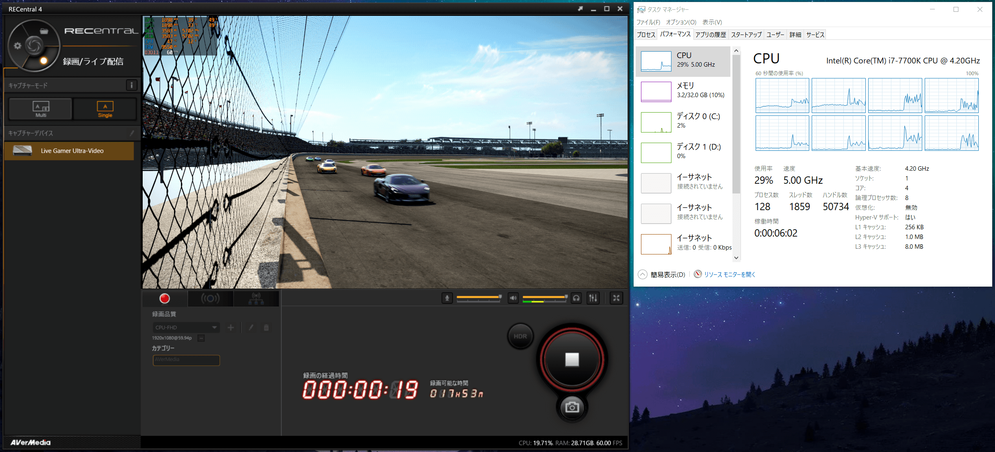This screenshot has height=452, width=995.
Task: Select the record/live-stream mode dot on the dial
Action: (x=43, y=61)
